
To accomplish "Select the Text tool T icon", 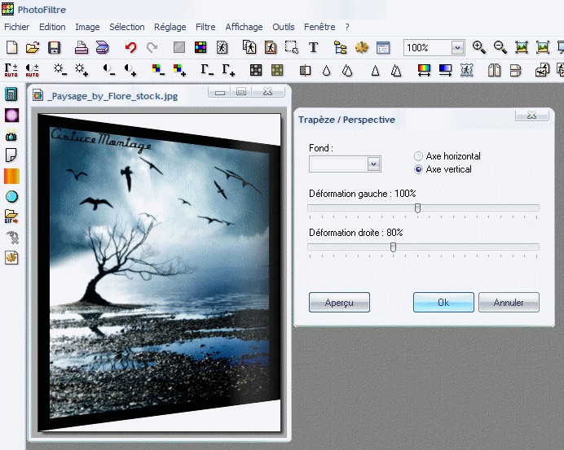I will (313, 47).
